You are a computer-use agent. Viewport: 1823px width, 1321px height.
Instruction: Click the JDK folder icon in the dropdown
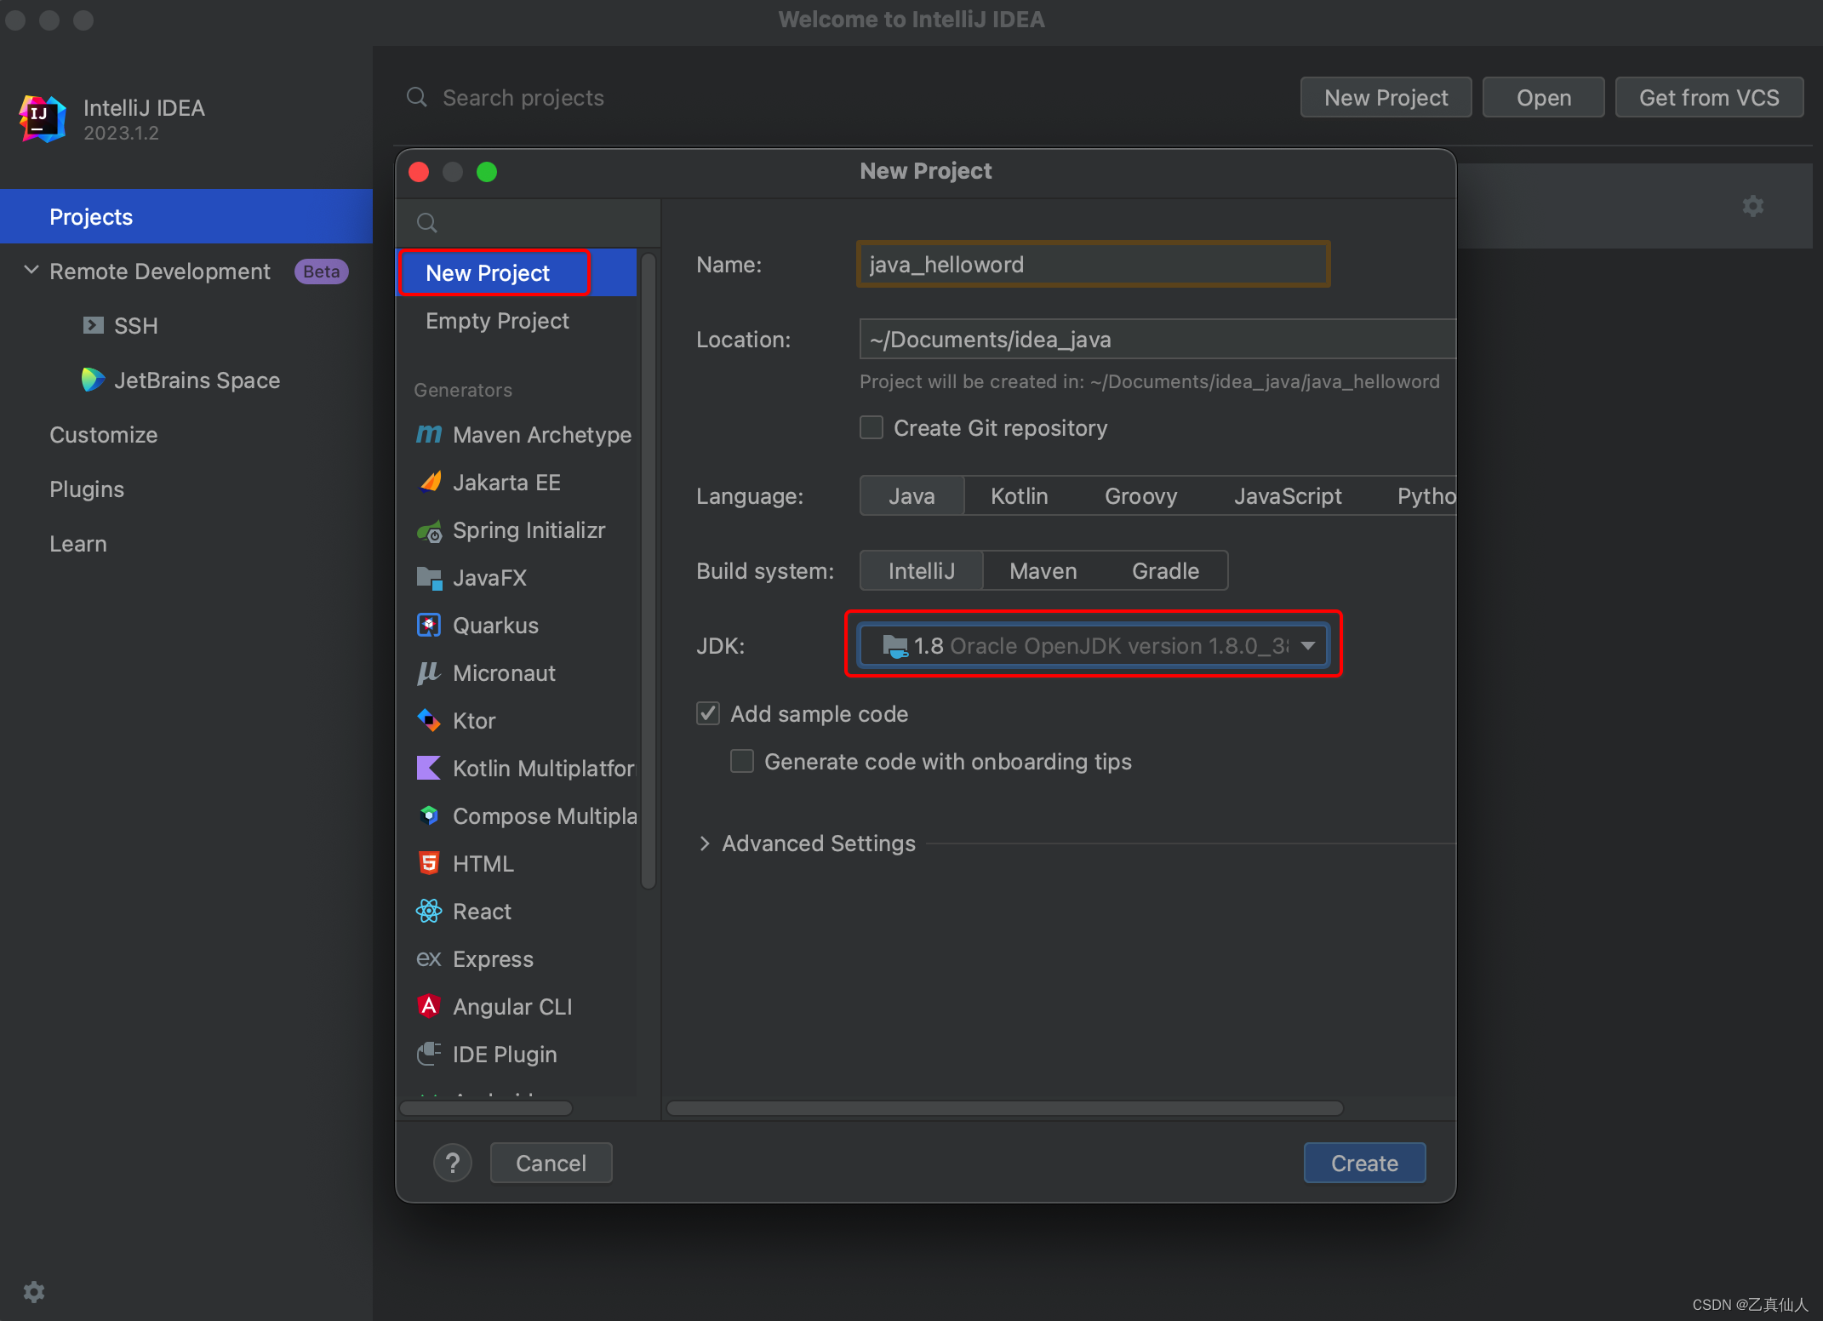[x=895, y=646]
